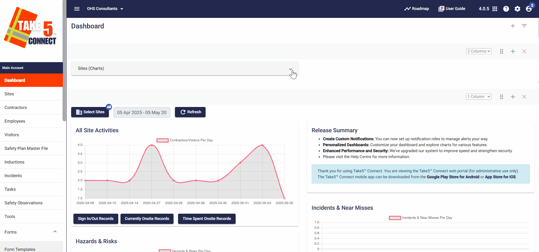Viewport: 539px width, 252px height.
Task: Click the All badge on Select Sites
Action: coord(109,107)
